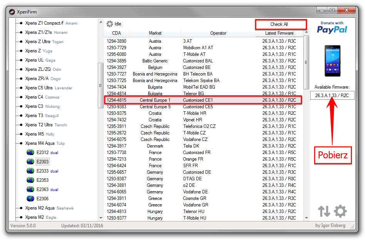365x240 pixels.
Task: Choose the Xperia UL Gaga entry
Action: tap(40, 60)
